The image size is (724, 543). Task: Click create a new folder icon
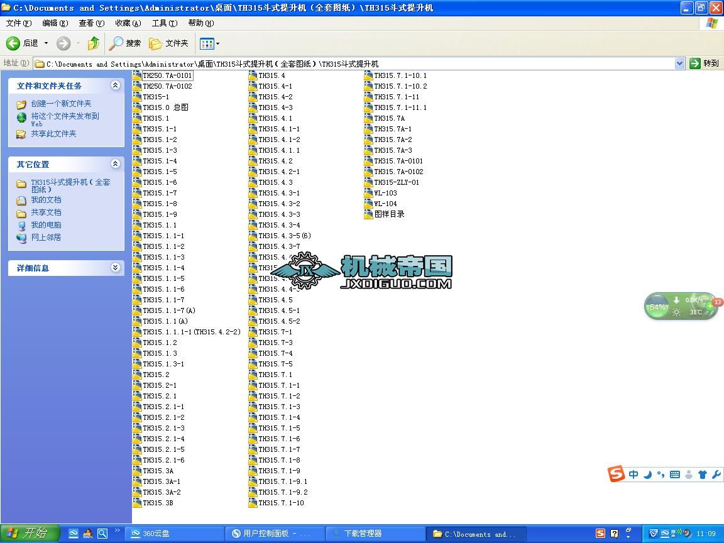[21, 104]
